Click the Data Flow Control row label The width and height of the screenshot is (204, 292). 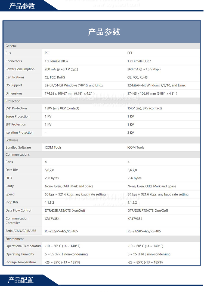point(18,210)
